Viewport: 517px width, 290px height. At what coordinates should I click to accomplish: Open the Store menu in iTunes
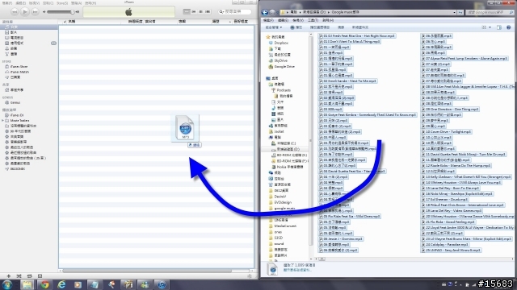pyautogui.click(x=62, y=3)
